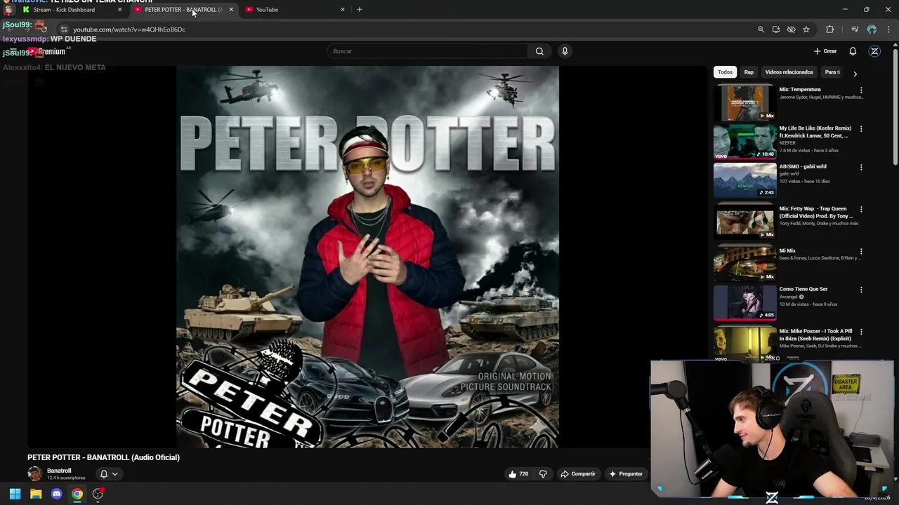Screen dimensions: 899x505
Task: Click the Chrome zoom magnifier icon
Action: point(761,29)
